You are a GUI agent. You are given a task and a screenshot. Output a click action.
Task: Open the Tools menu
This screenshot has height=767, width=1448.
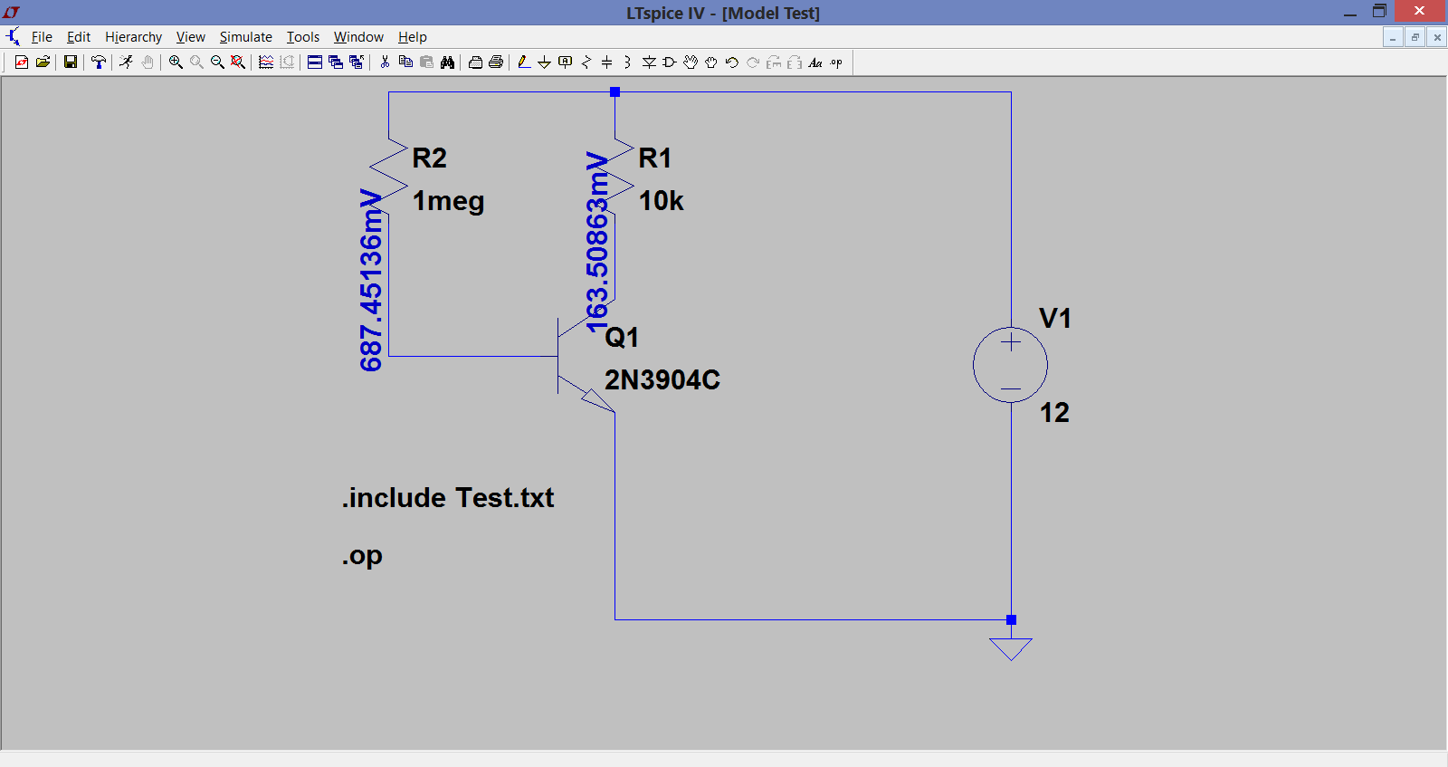coord(303,37)
